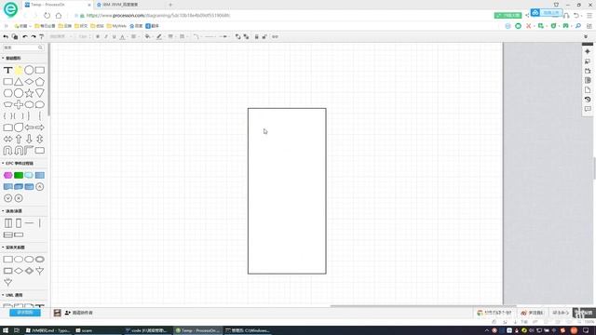The width and height of the screenshot is (596, 335).
Task: Open the text alignment dropdown
Action: click(134, 37)
